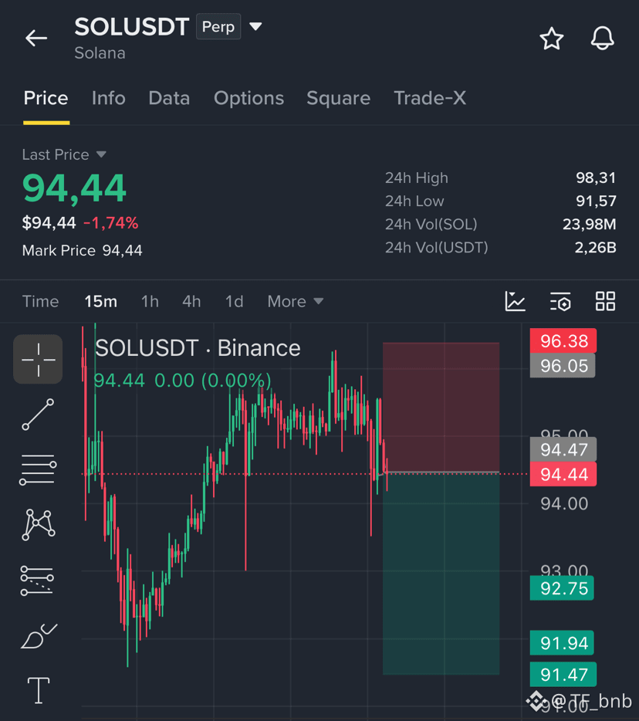This screenshot has height=721, width=639.
Task: Open the grid layout view icon
Action: coord(605,302)
